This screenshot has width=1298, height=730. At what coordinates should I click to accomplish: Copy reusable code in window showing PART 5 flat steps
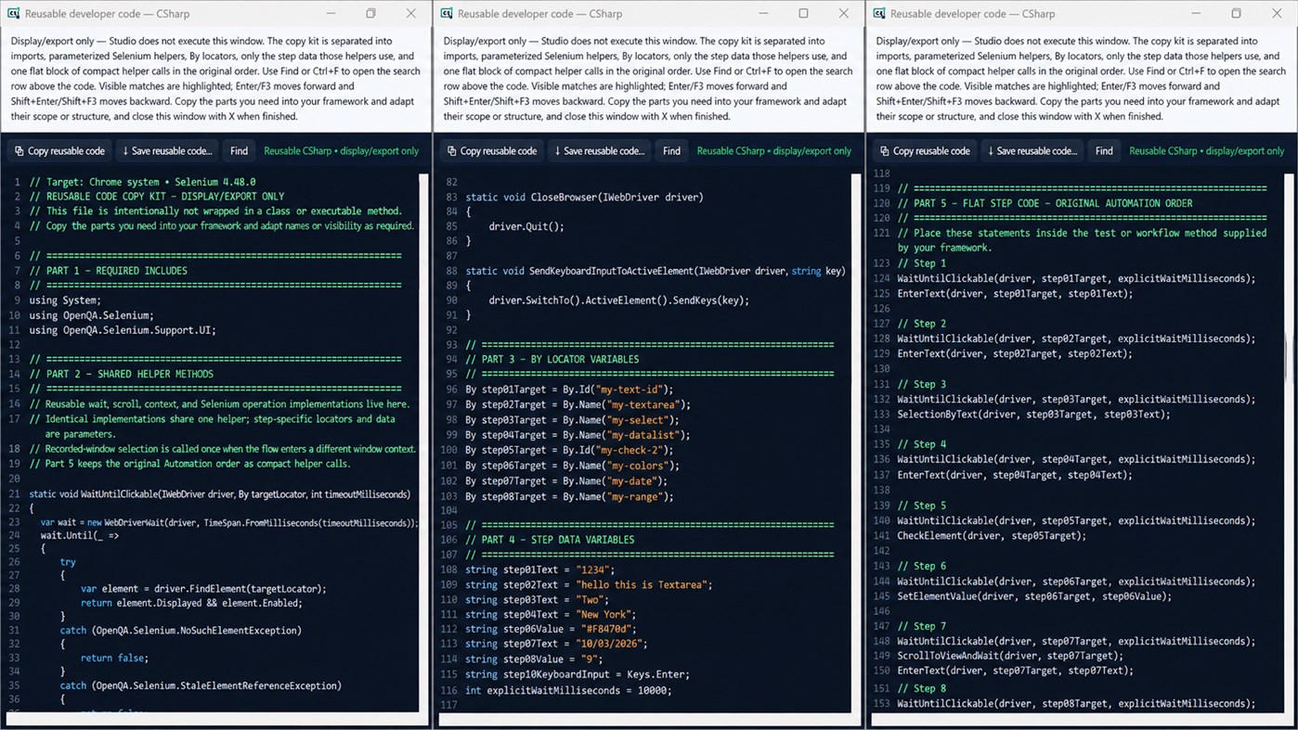(924, 151)
